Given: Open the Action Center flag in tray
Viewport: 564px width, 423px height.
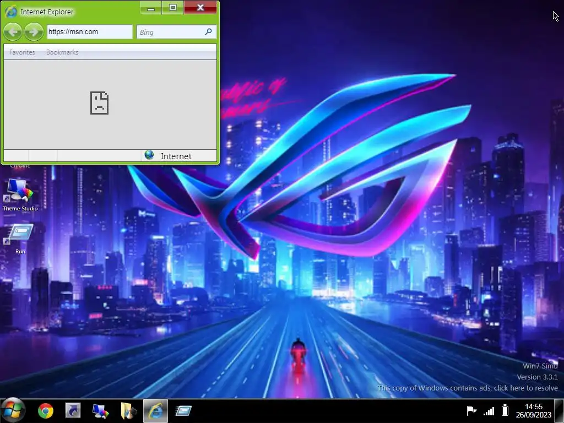Looking at the screenshot, I should tap(471, 410).
